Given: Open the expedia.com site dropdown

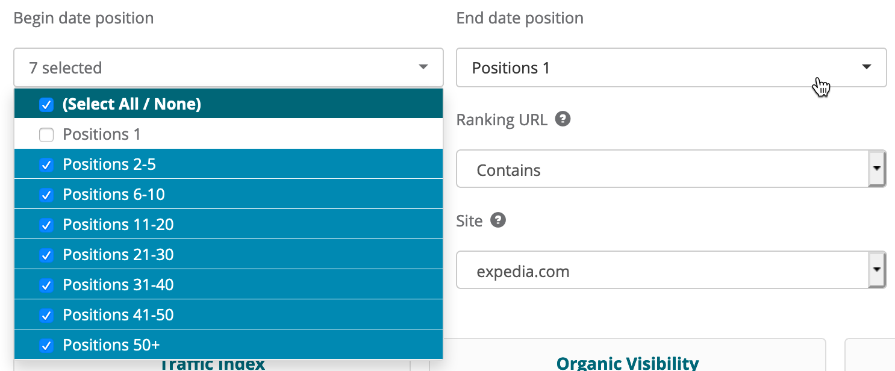Looking at the screenshot, I should 878,270.
